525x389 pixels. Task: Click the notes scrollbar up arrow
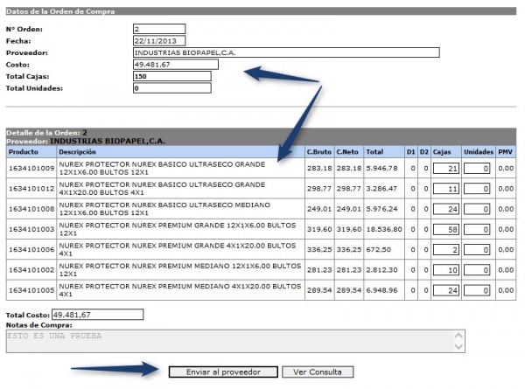[458, 335]
